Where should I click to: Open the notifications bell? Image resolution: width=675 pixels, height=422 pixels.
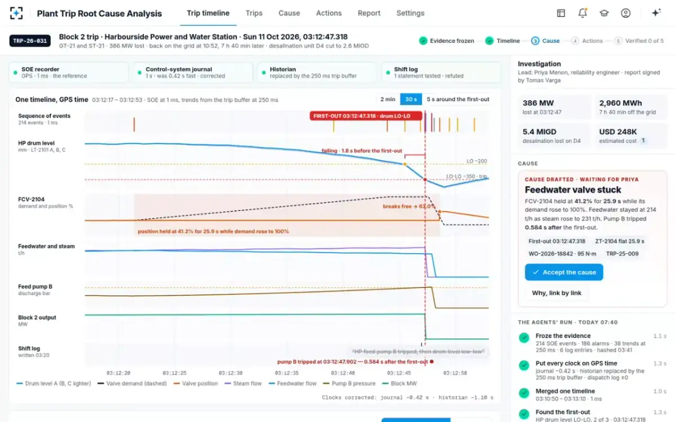coord(583,13)
